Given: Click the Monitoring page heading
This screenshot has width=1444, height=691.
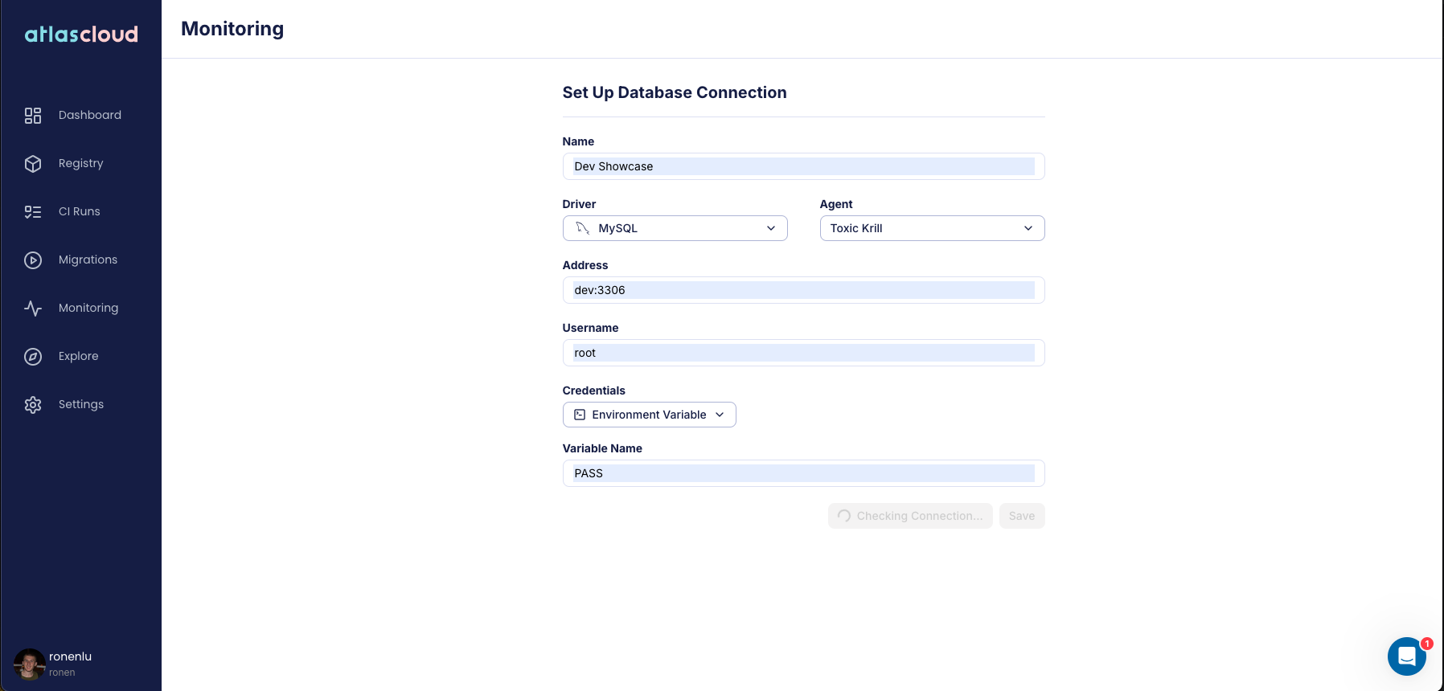Looking at the screenshot, I should [232, 29].
